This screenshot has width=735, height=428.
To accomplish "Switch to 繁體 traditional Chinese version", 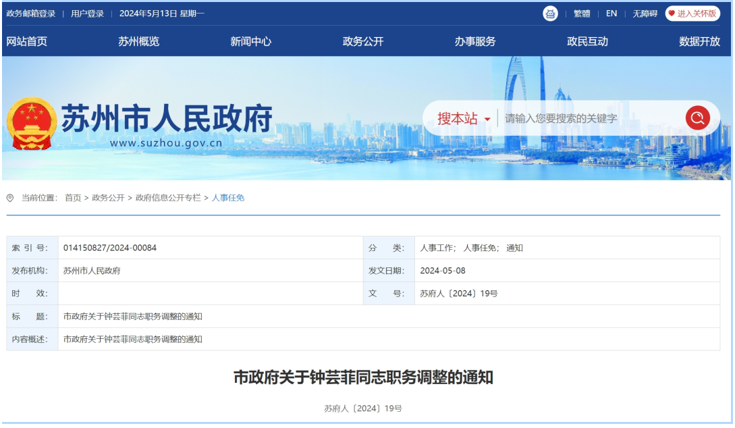I will (581, 14).
